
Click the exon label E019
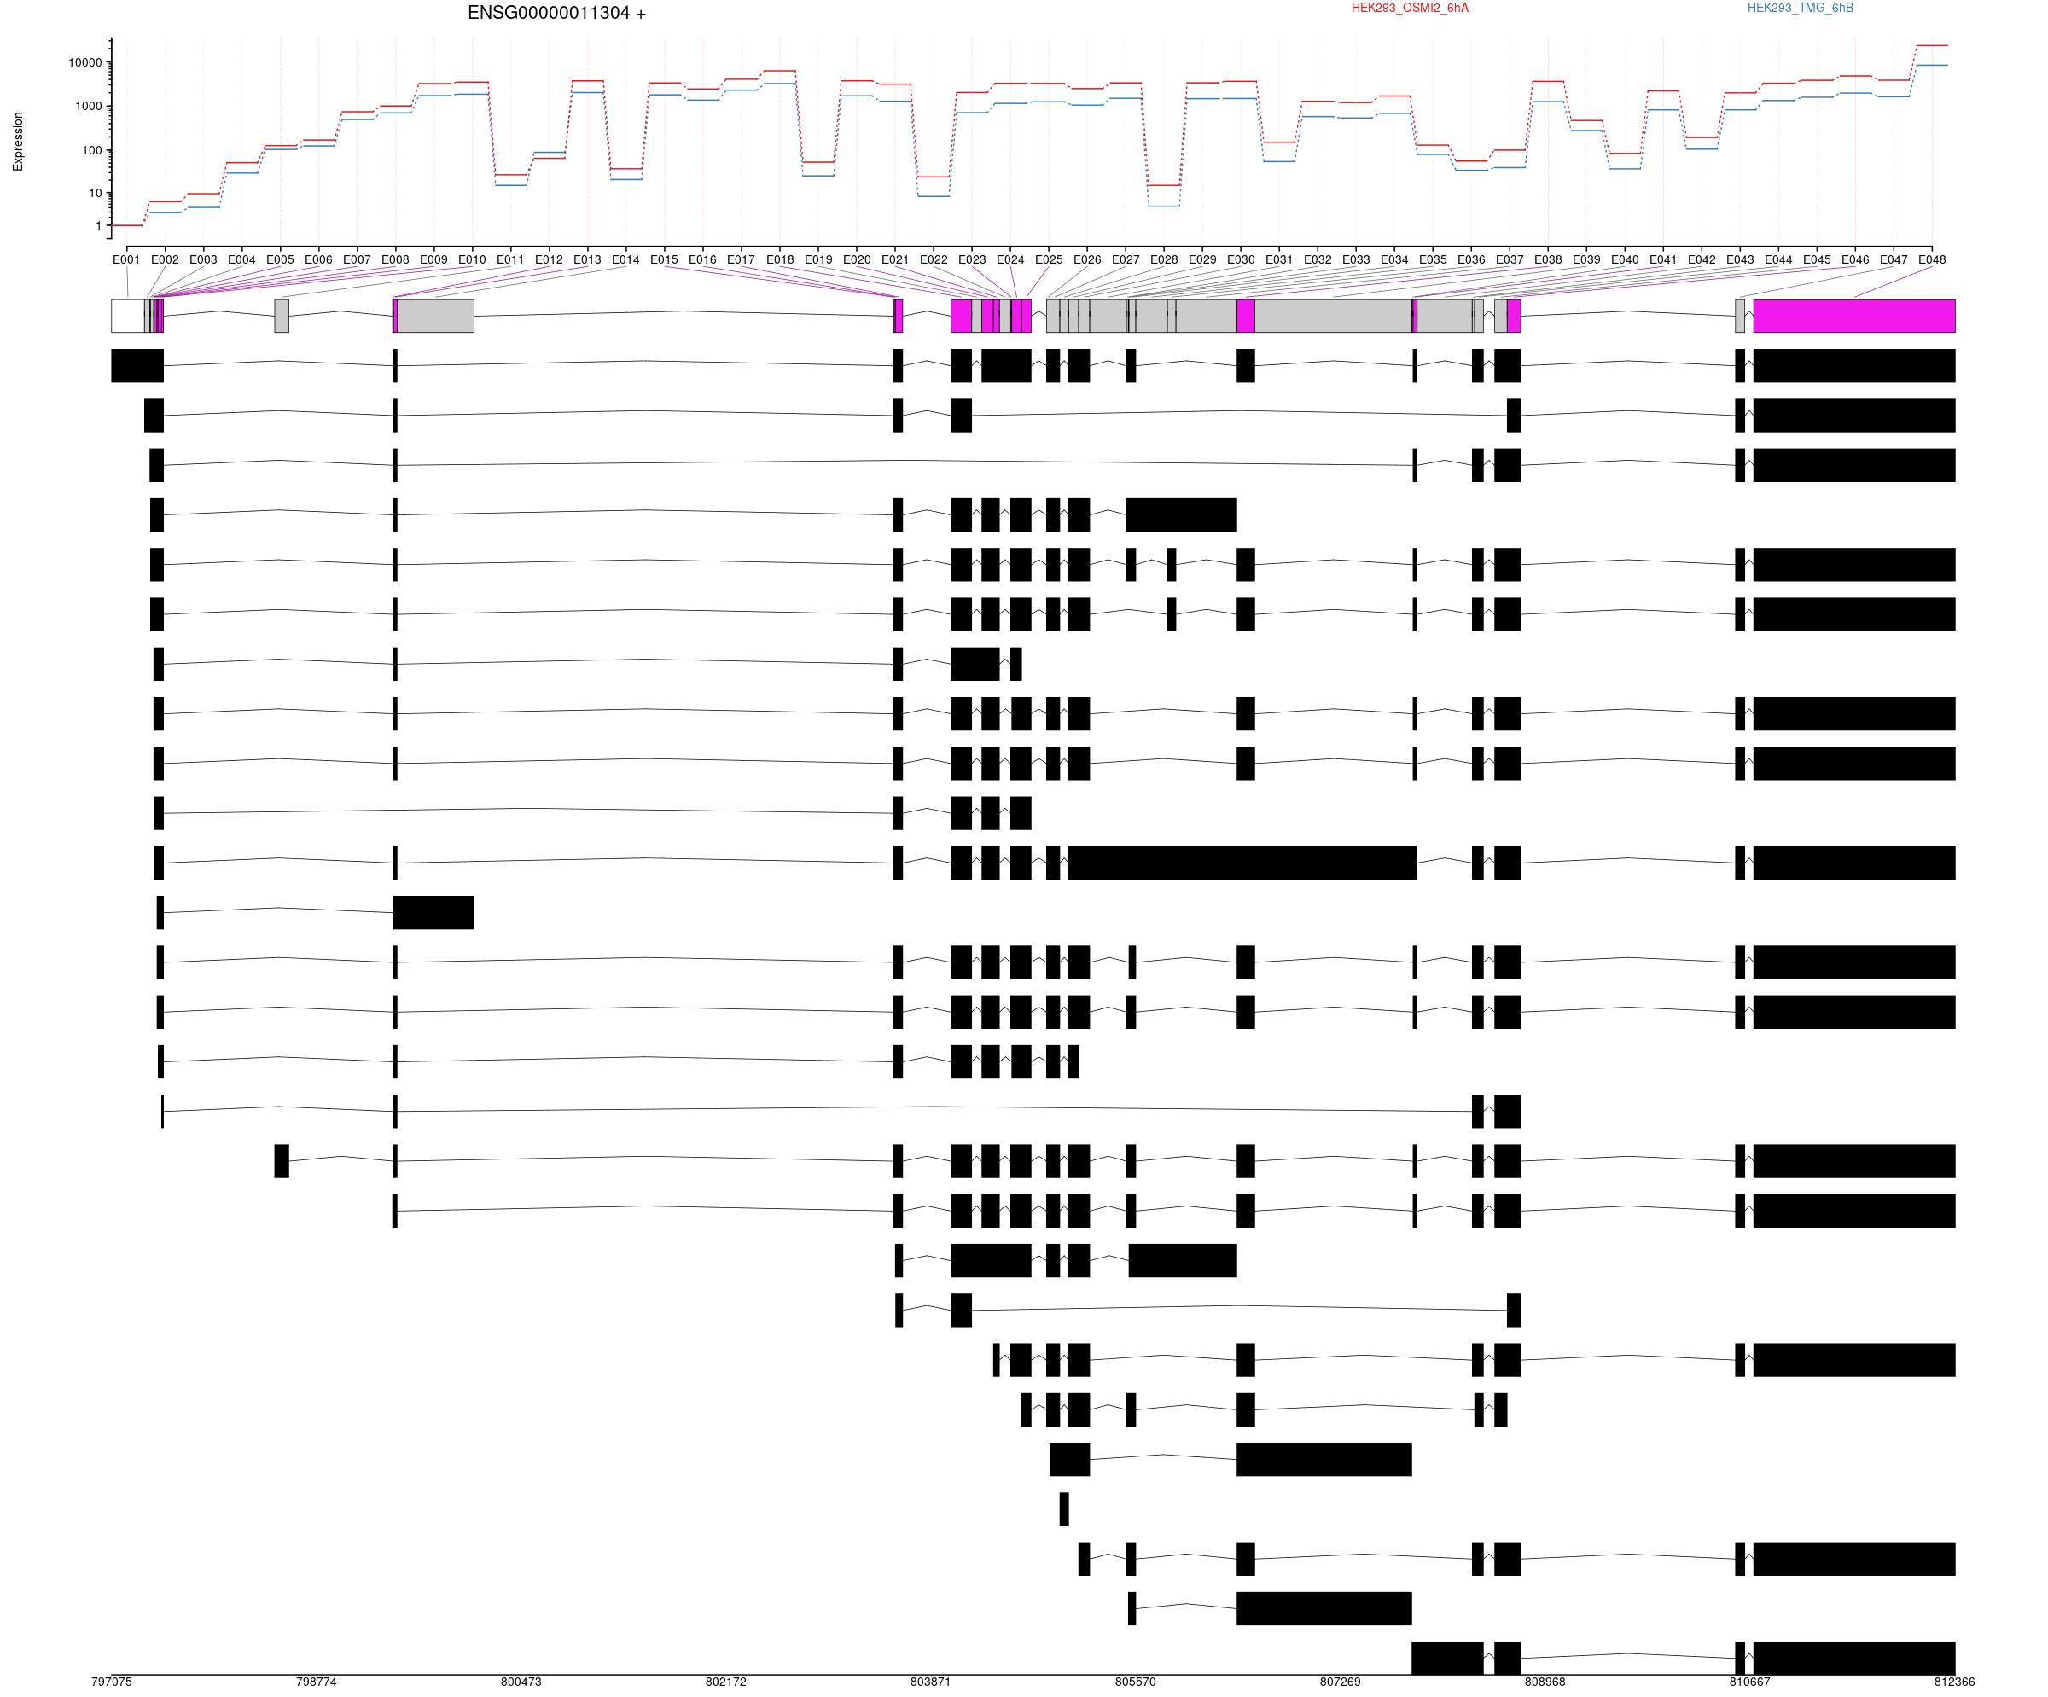point(818,259)
